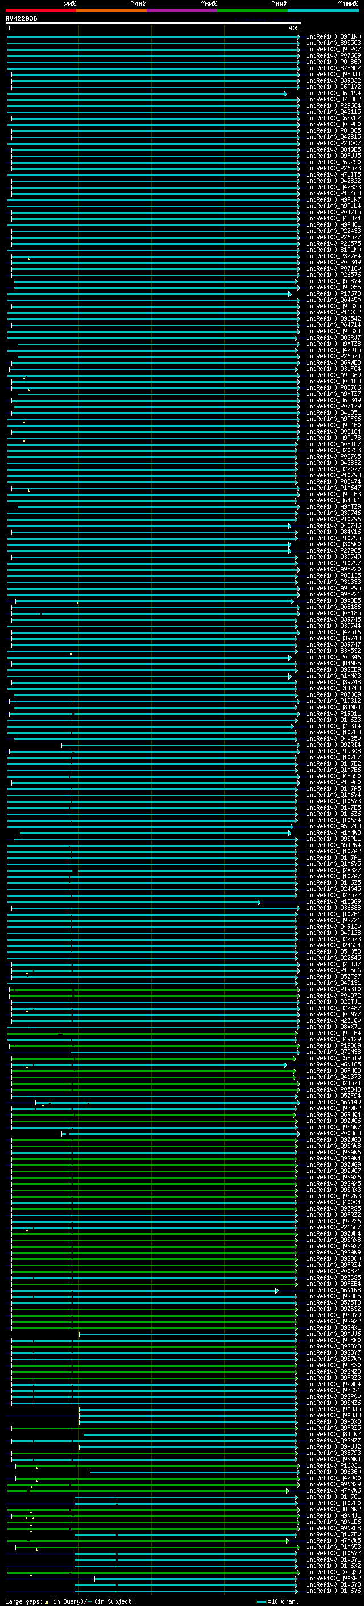The image size is (364, 1606).
Task: Click the end position marker 405
Action: click(293, 28)
